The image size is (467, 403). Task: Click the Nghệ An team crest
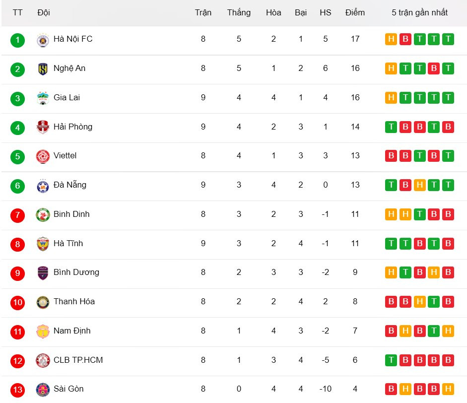point(43,69)
